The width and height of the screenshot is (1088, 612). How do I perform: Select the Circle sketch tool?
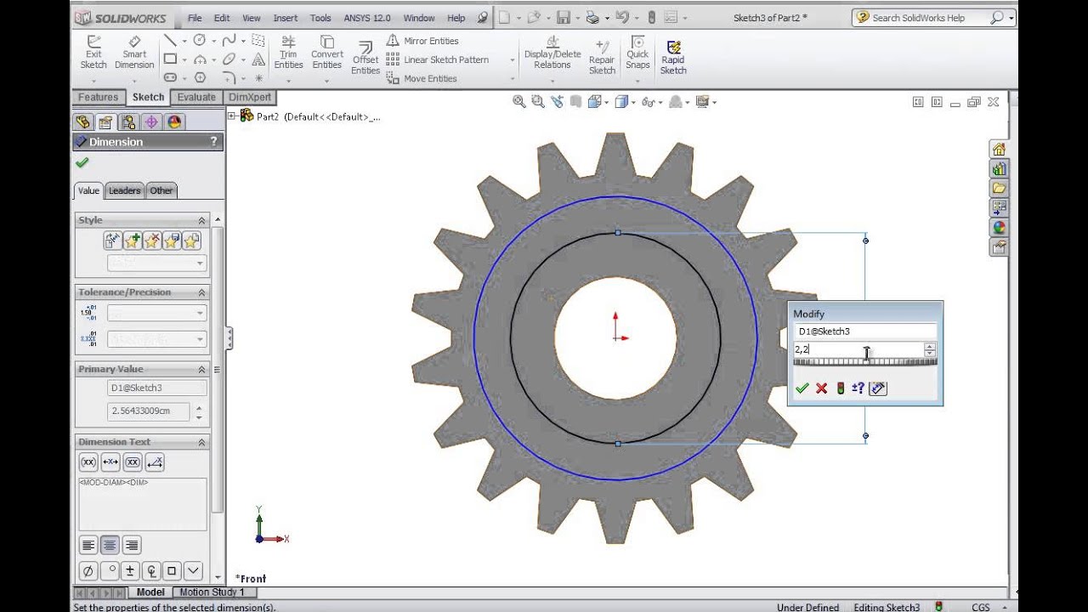click(200, 40)
